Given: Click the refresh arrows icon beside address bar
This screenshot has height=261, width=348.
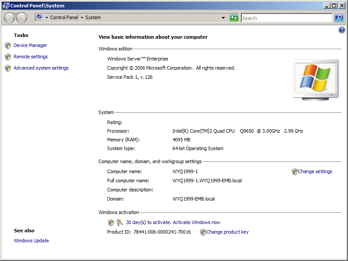Looking at the screenshot, I should pyautogui.click(x=234, y=18).
